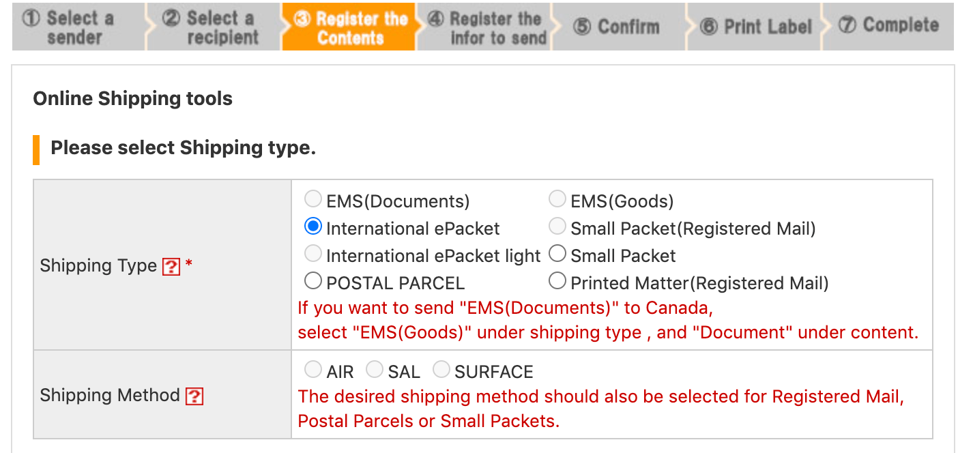Viewport: 973px width, 453px height.
Task: Select Small Packet(Registered Mail) option
Action: point(557,227)
